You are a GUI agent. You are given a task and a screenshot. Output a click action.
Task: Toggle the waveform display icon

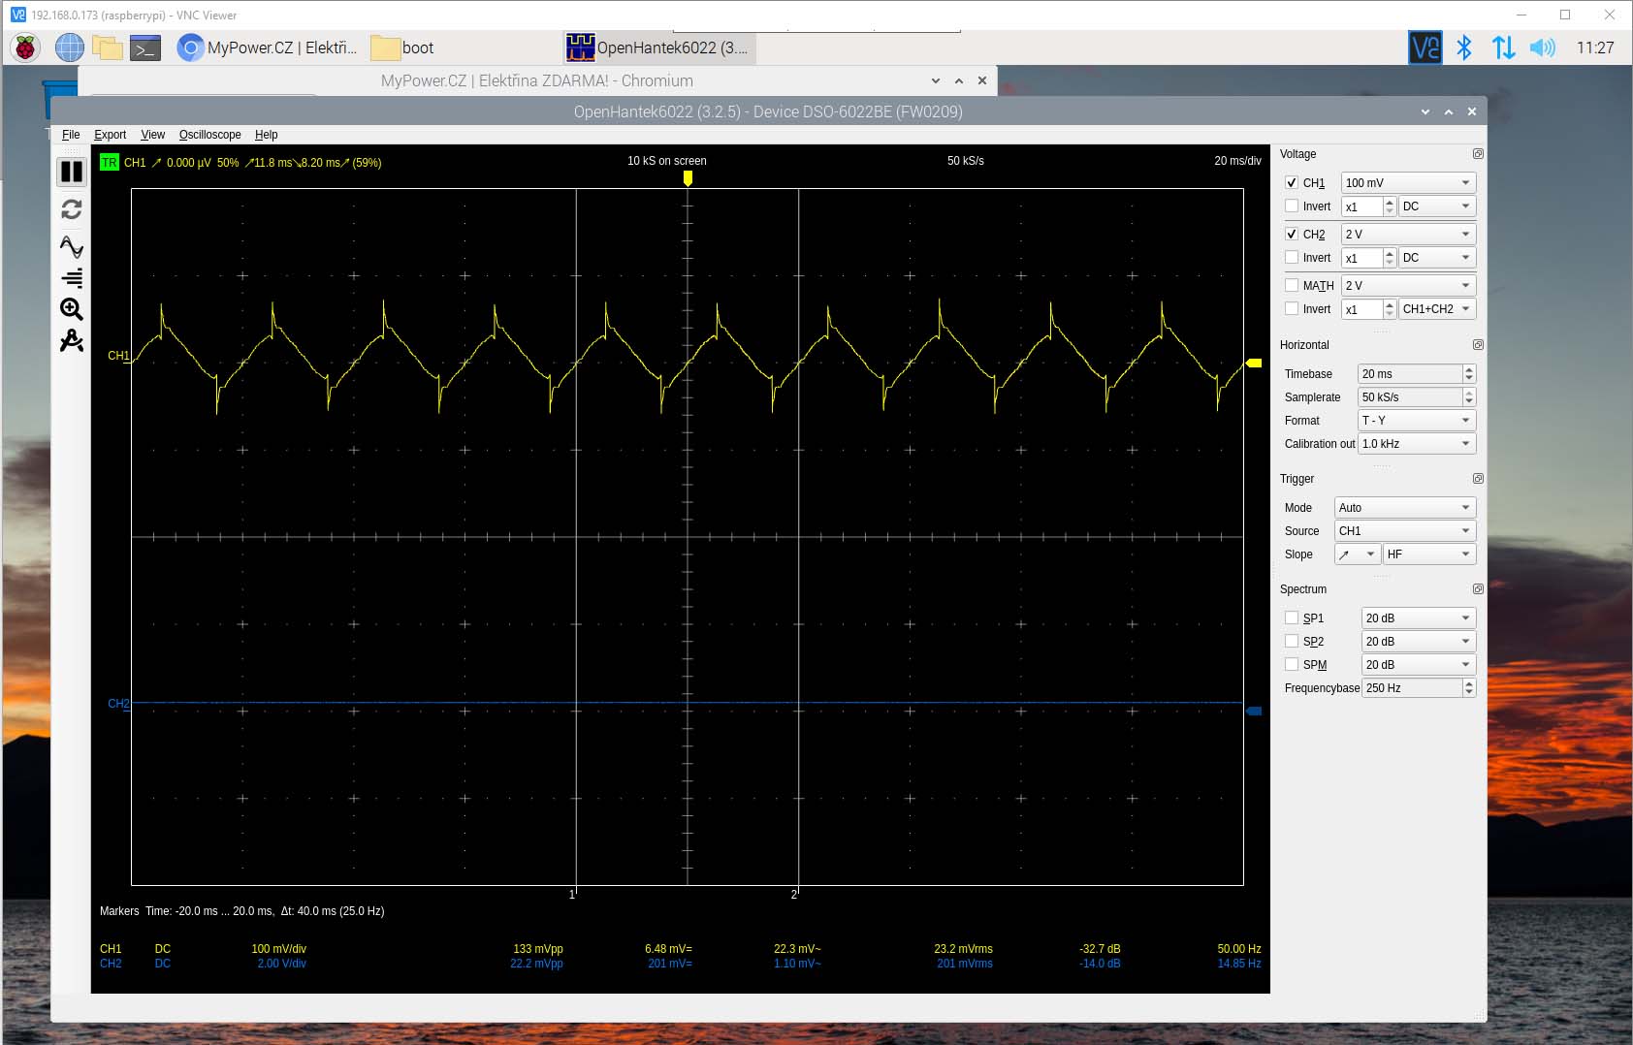tap(72, 246)
